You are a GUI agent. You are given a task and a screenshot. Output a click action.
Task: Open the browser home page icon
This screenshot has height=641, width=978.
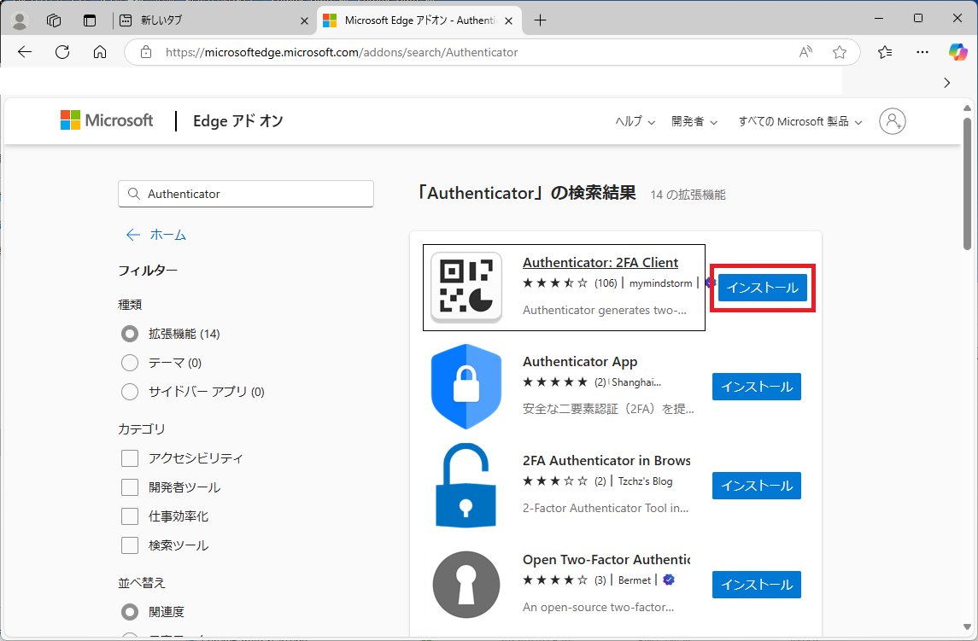(100, 52)
